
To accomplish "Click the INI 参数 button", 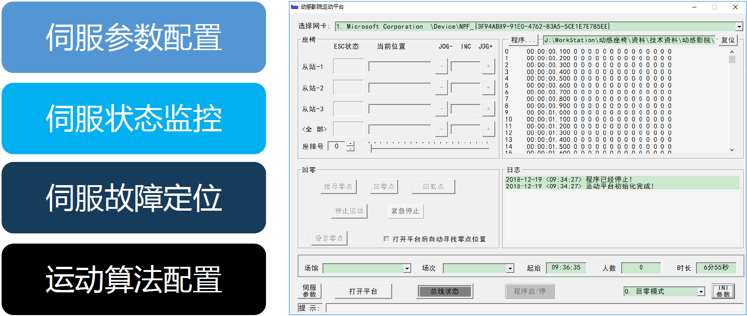I will [723, 291].
